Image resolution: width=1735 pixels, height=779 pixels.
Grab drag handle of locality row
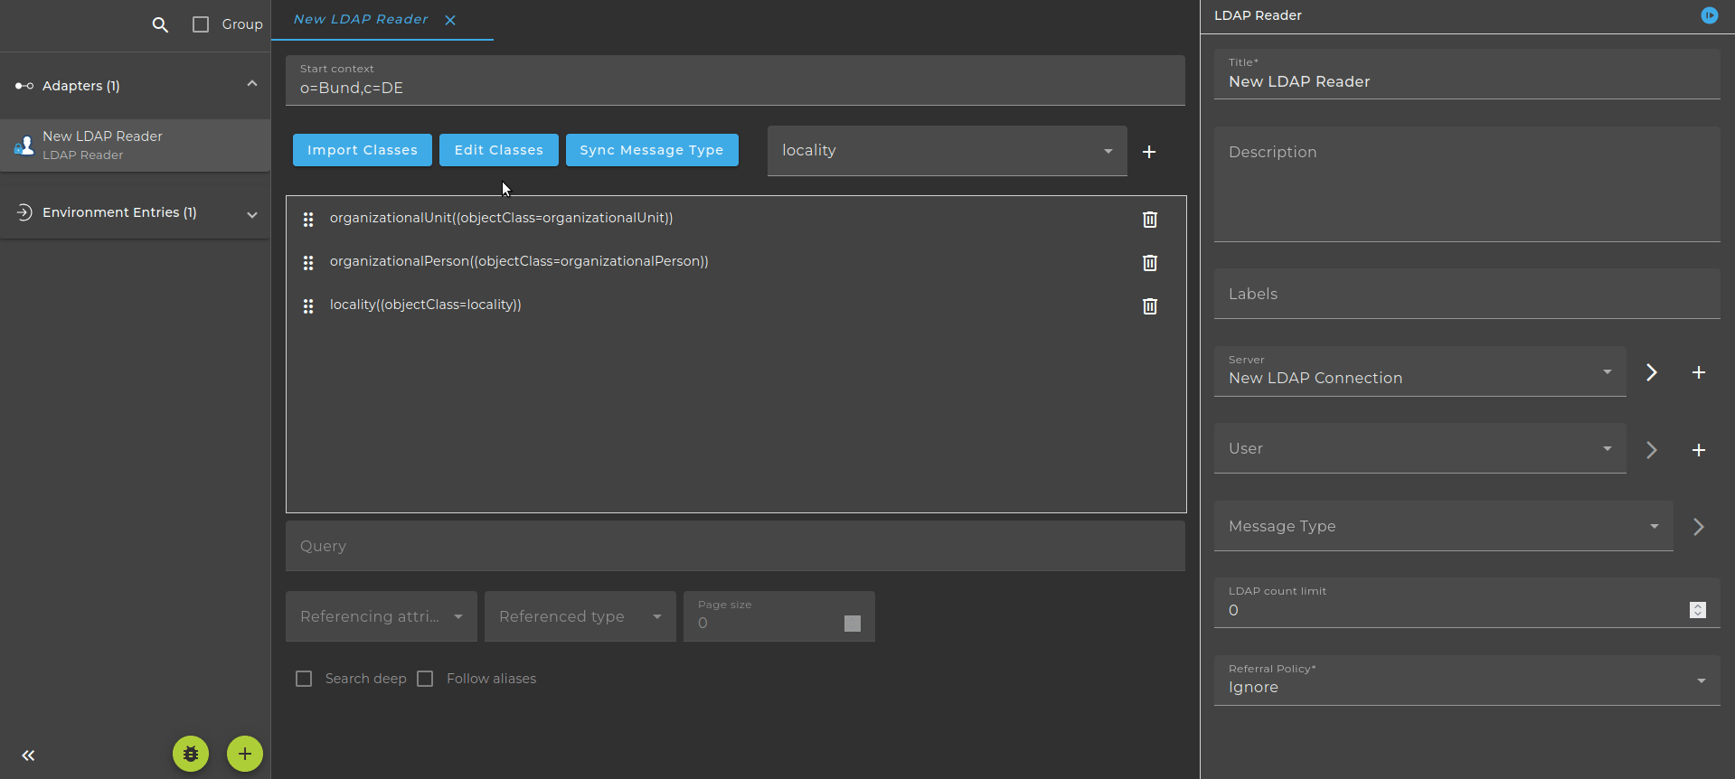pos(308,306)
